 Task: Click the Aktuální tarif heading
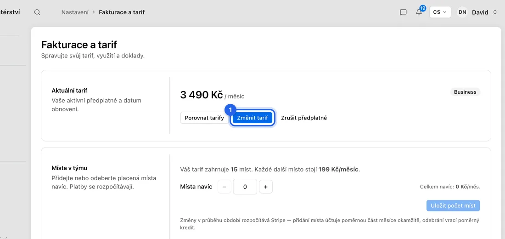(x=70, y=91)
